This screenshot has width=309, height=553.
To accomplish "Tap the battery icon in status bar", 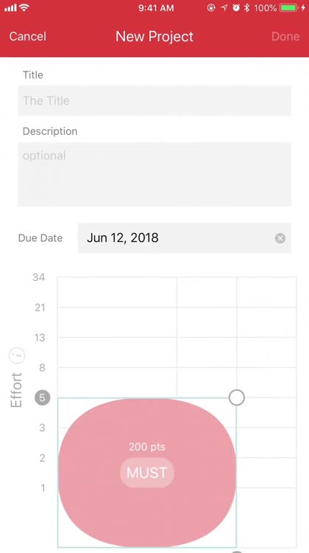I will point(289,8).
